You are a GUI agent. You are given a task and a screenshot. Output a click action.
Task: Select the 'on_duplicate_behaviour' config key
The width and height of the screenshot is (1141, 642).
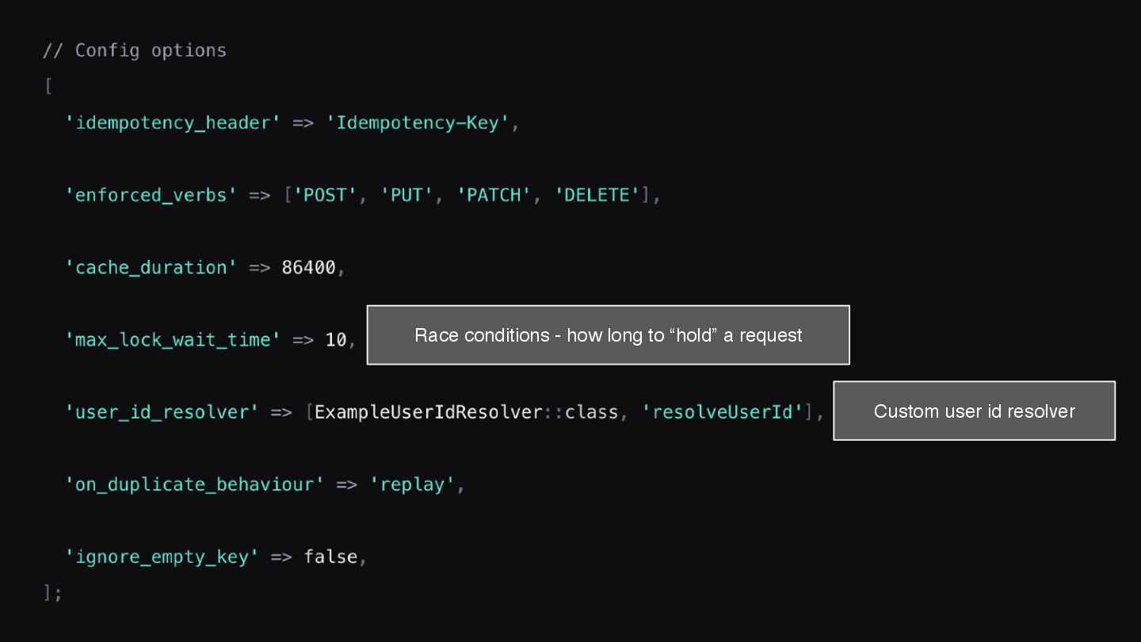pyautogui.click(x=194, y=484)
